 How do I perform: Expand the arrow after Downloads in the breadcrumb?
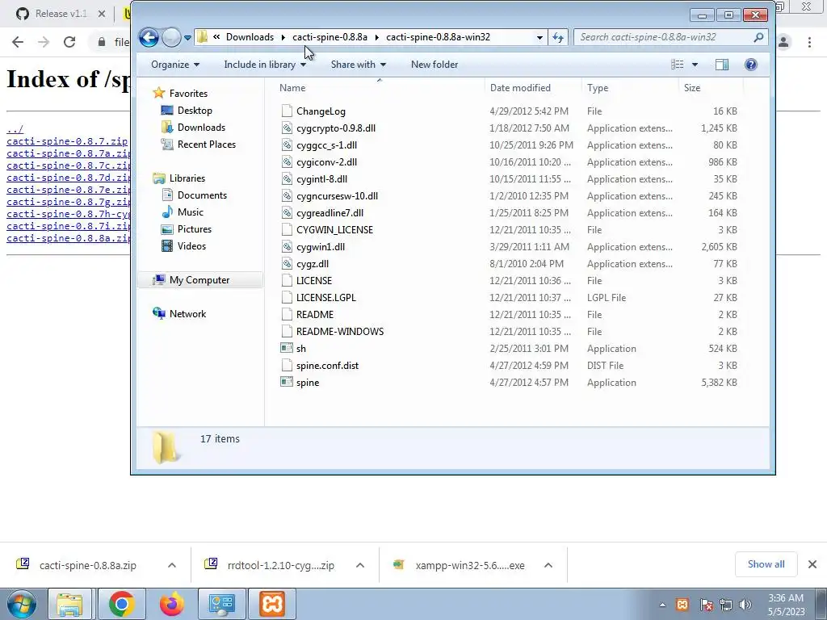coord(283,37)
